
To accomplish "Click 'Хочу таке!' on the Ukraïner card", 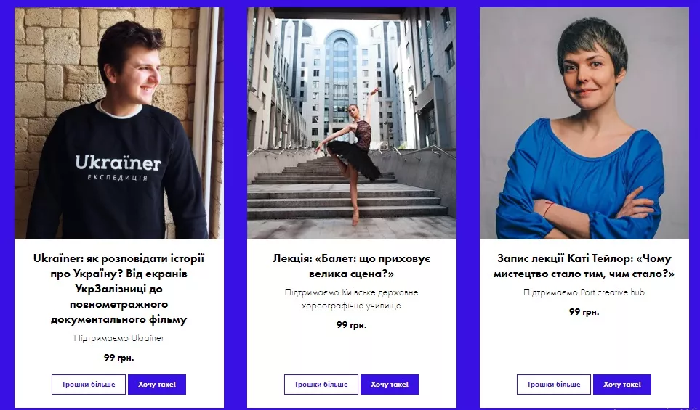I will (x=157, y=385).
